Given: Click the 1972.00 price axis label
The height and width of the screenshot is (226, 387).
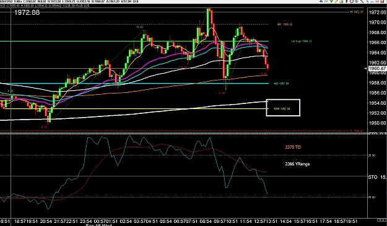Looking at the screenshot, I should 377,12.
